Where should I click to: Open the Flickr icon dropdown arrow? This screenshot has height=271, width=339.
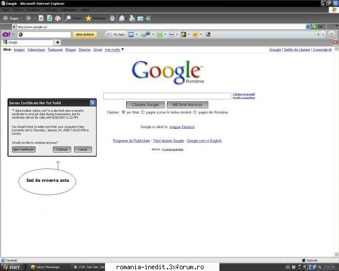pyautogui.click(x=177, y=34)
